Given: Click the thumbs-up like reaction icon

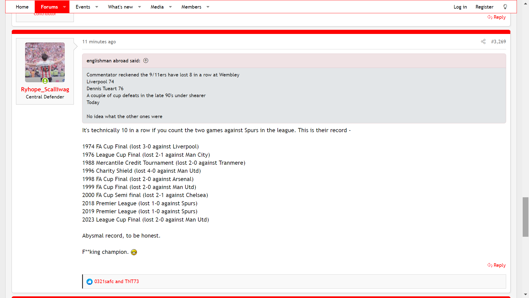Looking at the screenshot, I should click(90, 281).
